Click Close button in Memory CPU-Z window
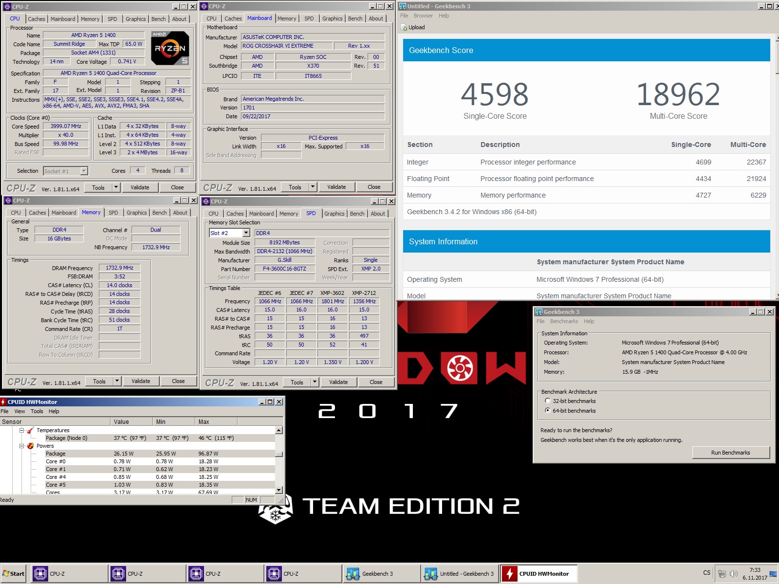The width and height of the screenshot is (779, 584). tap(178, 381)
